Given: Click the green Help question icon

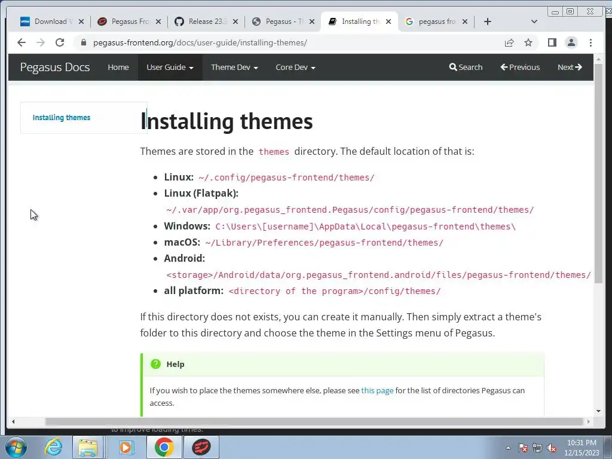Looking at the screenshot, I should 156,364.
